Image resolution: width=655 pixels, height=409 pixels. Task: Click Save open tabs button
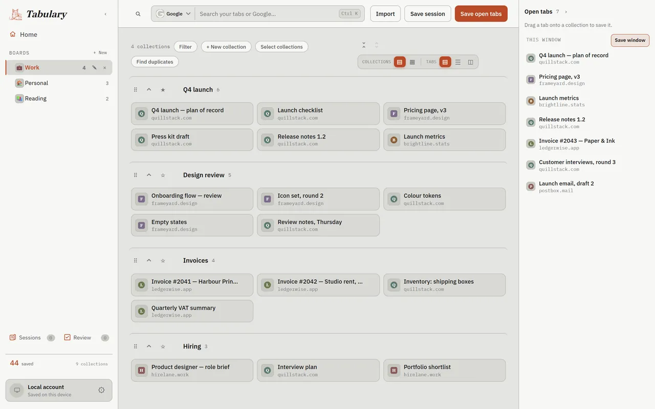[x=481, y=14]
